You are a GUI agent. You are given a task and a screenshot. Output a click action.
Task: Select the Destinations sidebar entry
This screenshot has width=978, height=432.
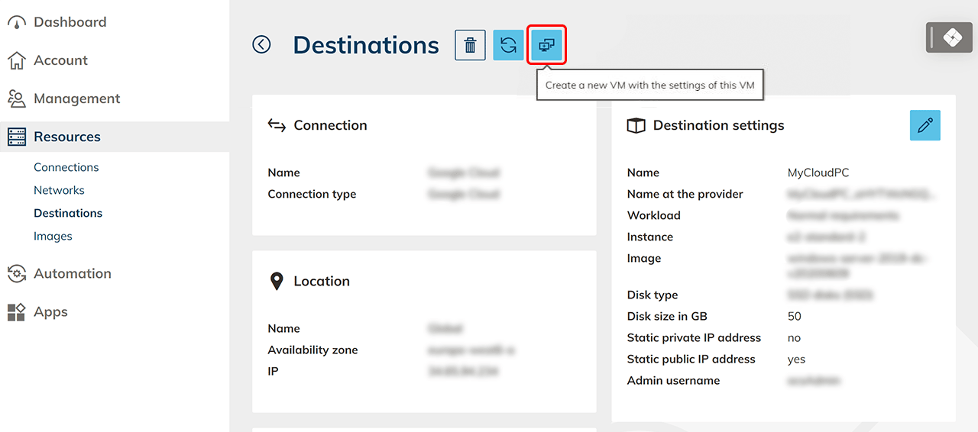point(68,214)
